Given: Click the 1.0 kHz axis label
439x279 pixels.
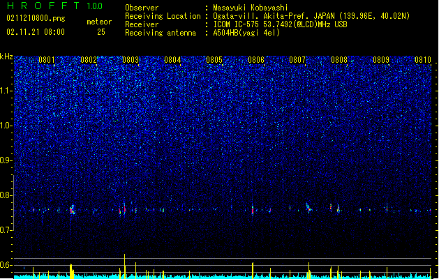Looking at the screenshot, I should tap(6, 126).
